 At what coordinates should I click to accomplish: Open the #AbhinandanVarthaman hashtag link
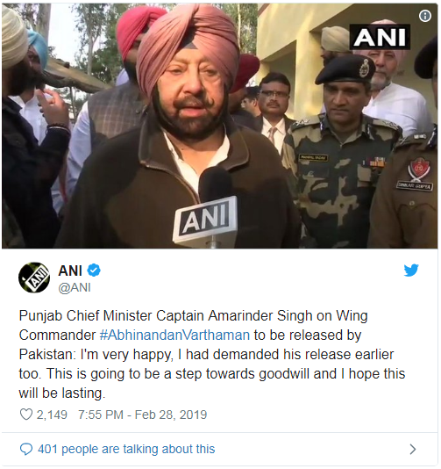(x=174, y=335)
